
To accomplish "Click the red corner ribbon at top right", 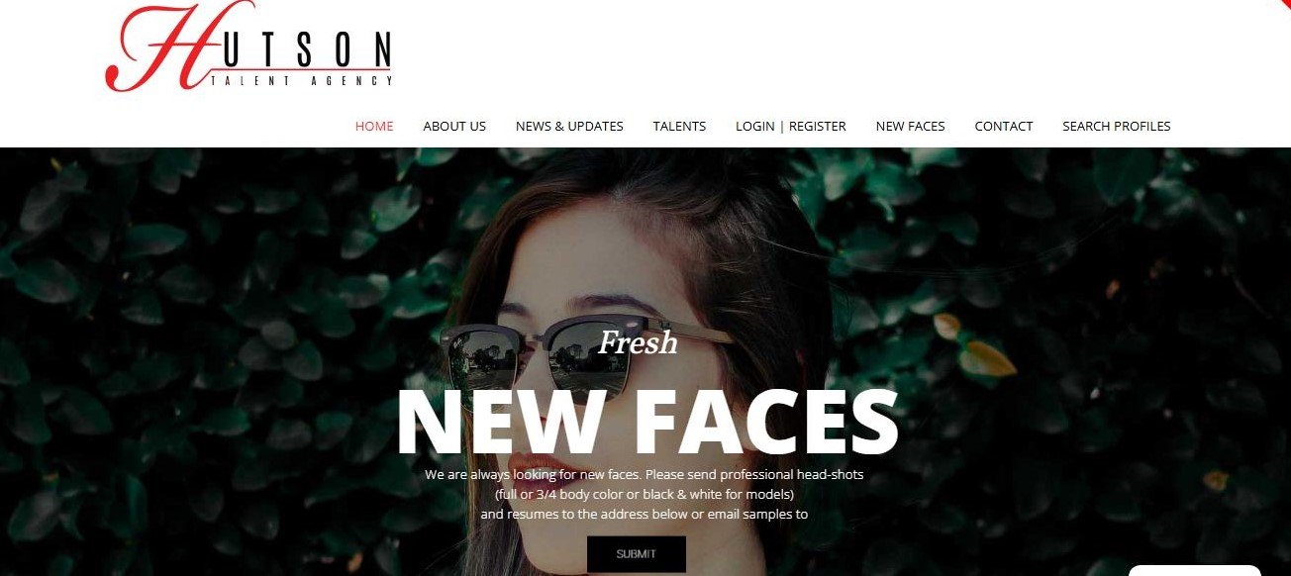I will [x=1284, y=5].
